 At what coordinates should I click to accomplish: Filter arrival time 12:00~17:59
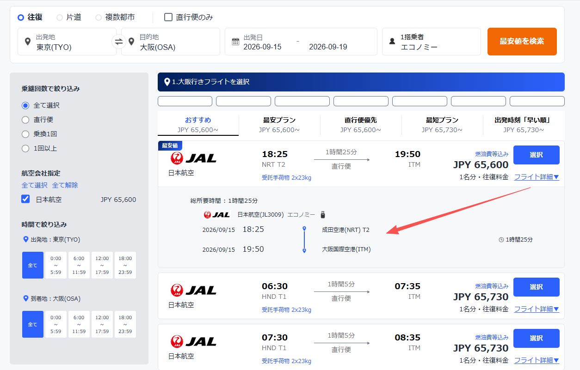pos(102,324)
